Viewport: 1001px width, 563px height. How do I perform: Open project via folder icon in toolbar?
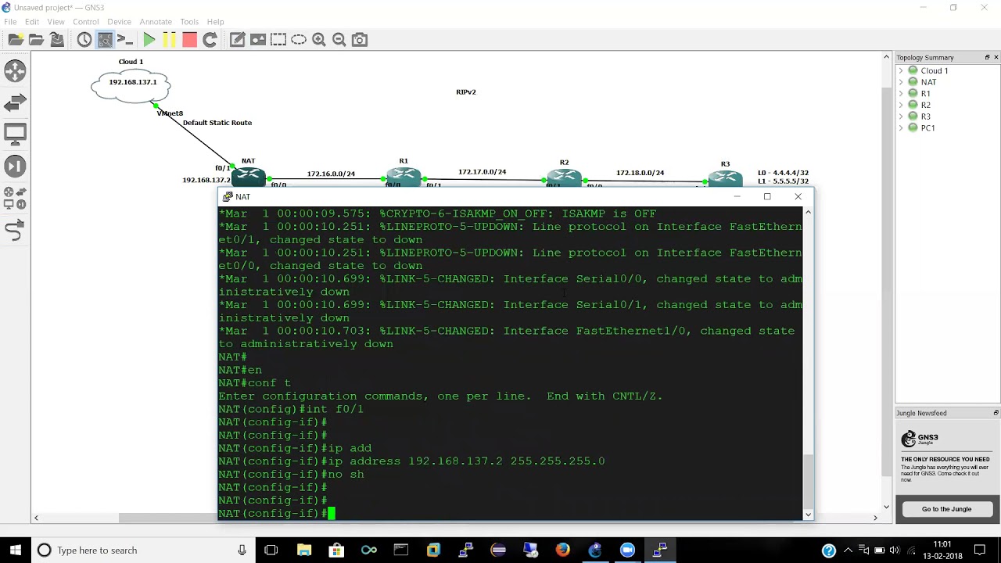click(x=36, y=39)
